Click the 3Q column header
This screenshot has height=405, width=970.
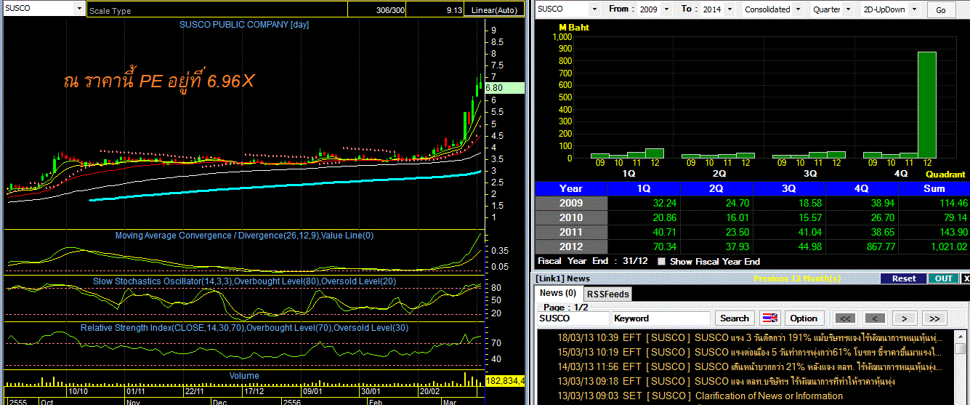(x=789, y=188)
